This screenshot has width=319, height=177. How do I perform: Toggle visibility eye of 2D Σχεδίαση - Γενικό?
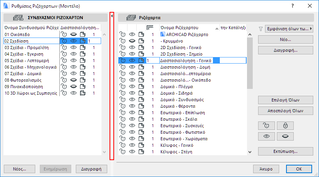coord(132,48)
